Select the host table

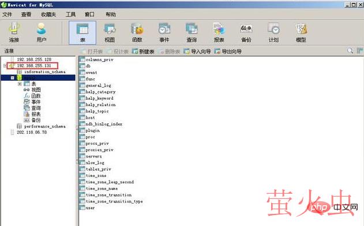pos(90,118)
